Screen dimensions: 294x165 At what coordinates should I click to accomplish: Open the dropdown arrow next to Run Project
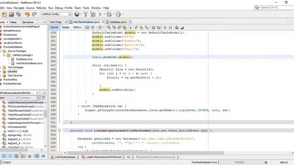coord(104,14)
